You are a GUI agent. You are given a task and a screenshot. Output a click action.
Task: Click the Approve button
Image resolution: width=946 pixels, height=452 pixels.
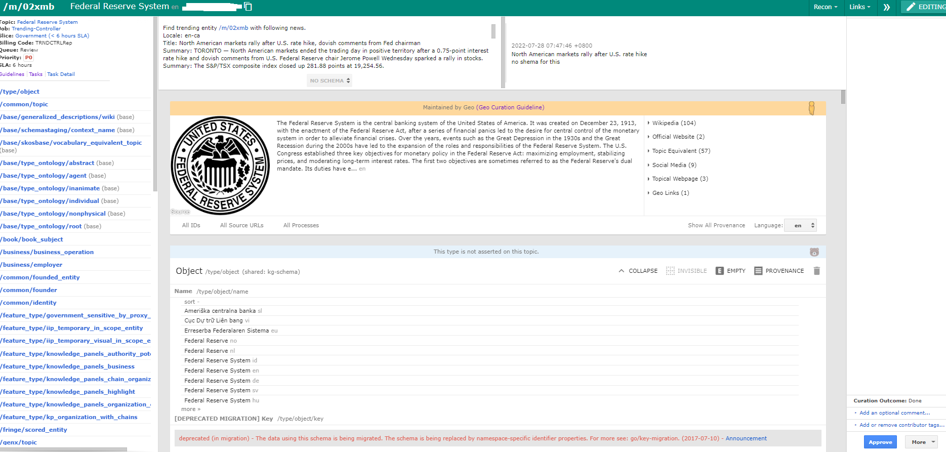coord(880,442)
